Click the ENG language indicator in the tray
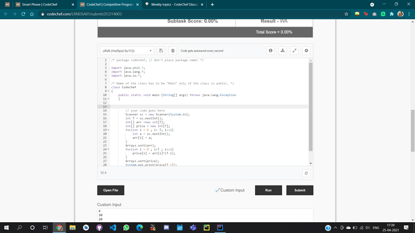 click(x=375, y=228)
